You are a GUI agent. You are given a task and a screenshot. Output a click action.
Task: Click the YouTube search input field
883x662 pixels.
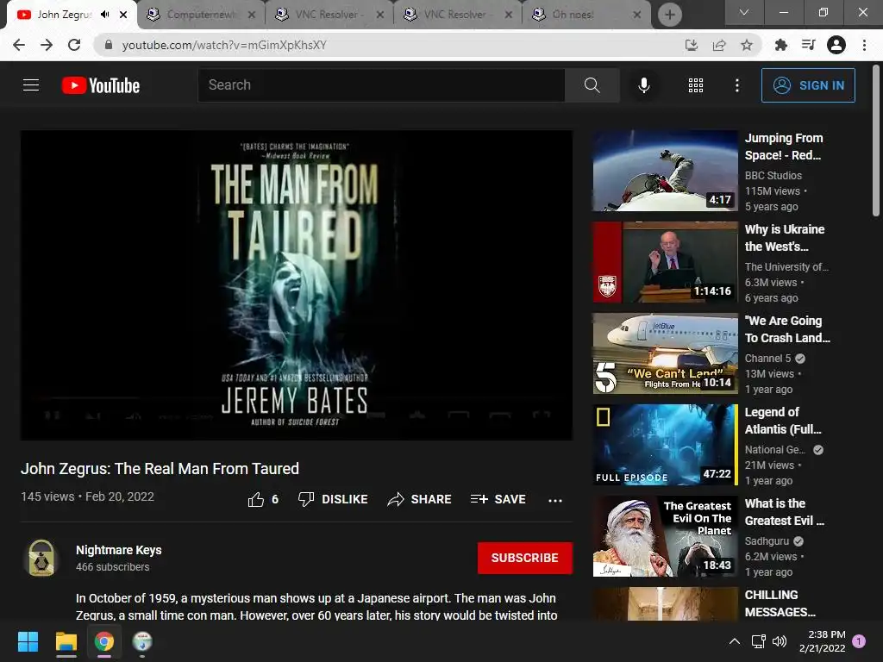[381, 85]
